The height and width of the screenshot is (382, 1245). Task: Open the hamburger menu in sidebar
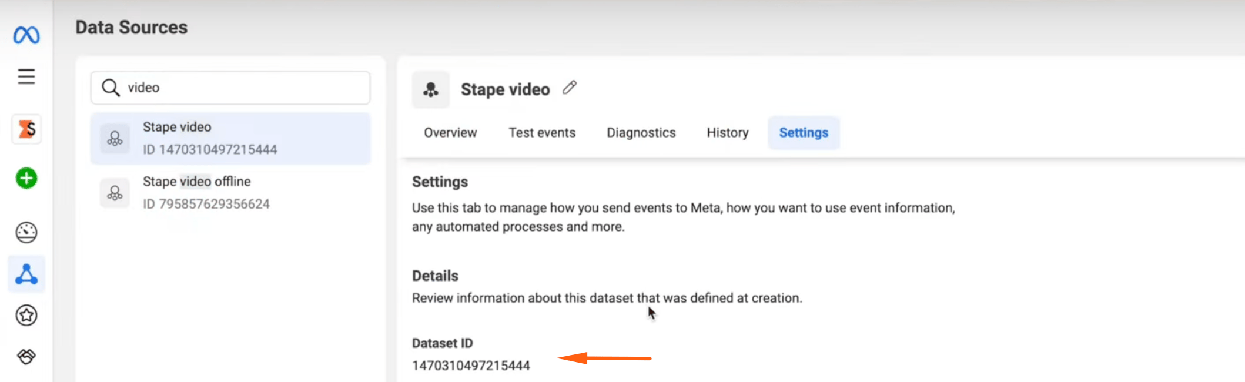click(x=26, y=76)
